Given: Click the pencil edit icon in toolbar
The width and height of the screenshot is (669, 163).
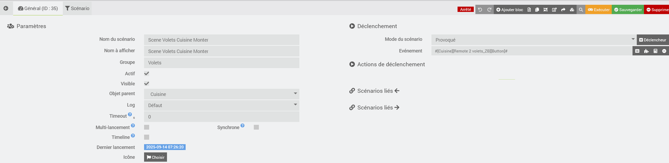Looking at the screenshot, I should 554,10.
